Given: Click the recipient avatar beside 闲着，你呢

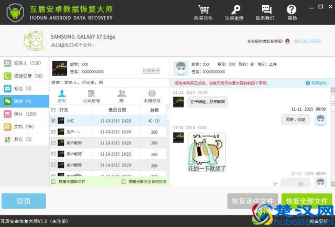Looking at the screenshot, I should click(320, 120).
